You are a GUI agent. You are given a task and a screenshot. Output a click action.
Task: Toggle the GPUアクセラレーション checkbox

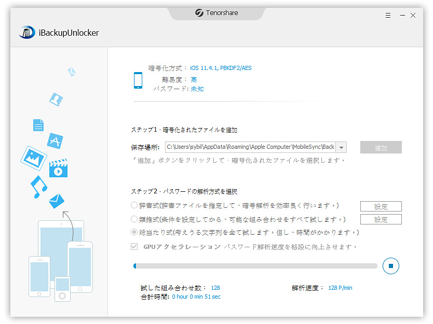pyautogui.click(x=134, y=246)
